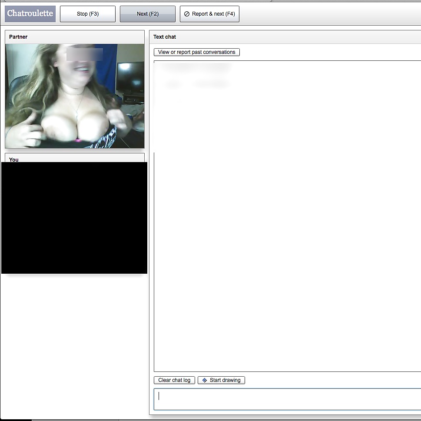Screen dimensions: 421x421
Task: Open View or report past conversations
Action: click(x=196, y=52)
